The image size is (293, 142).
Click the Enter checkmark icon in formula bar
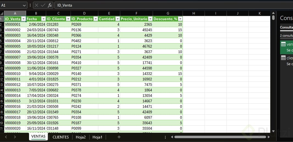pyautogui.click(x=43, y=5)
